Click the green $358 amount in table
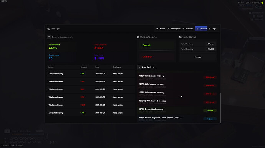Viewport: 265px width, 148px height. pos(83,74)
